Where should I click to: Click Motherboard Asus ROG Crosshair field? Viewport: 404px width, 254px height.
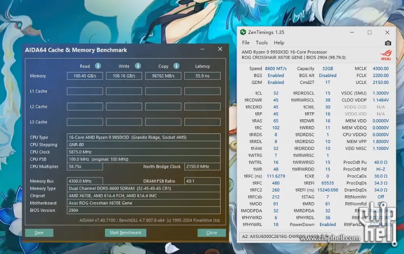144,203
